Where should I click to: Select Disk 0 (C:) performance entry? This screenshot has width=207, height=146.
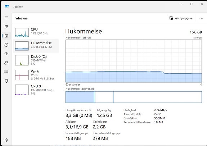click(x=36, y=60)
